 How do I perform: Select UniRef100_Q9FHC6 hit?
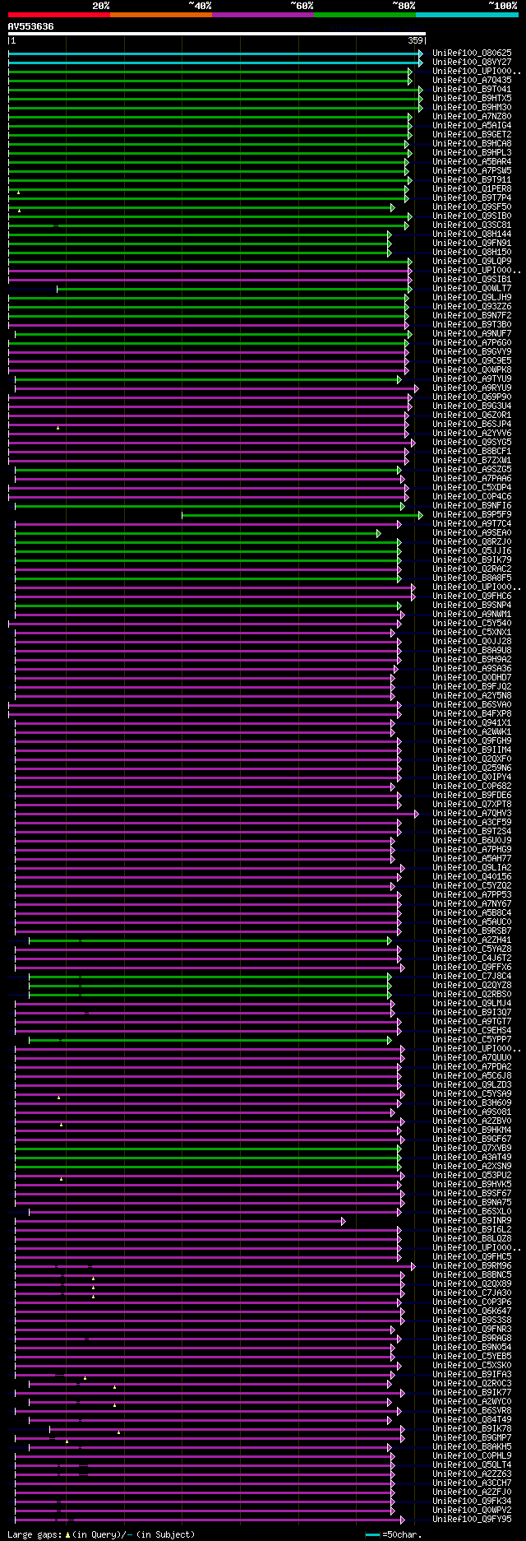click(x=472, y=596)
